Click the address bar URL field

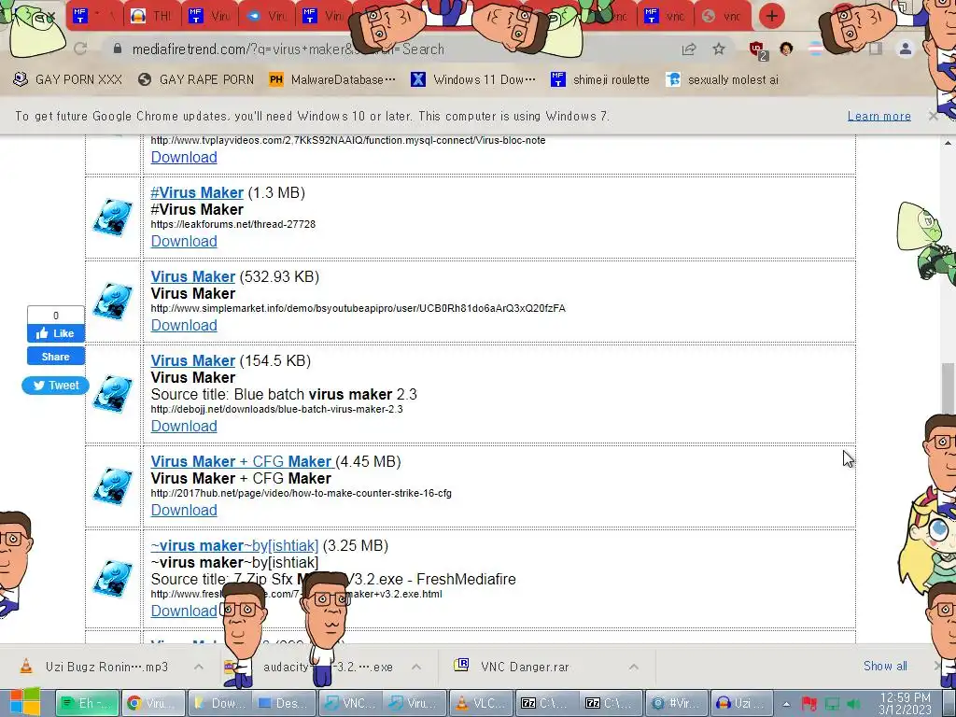click(x=390, y=49)
